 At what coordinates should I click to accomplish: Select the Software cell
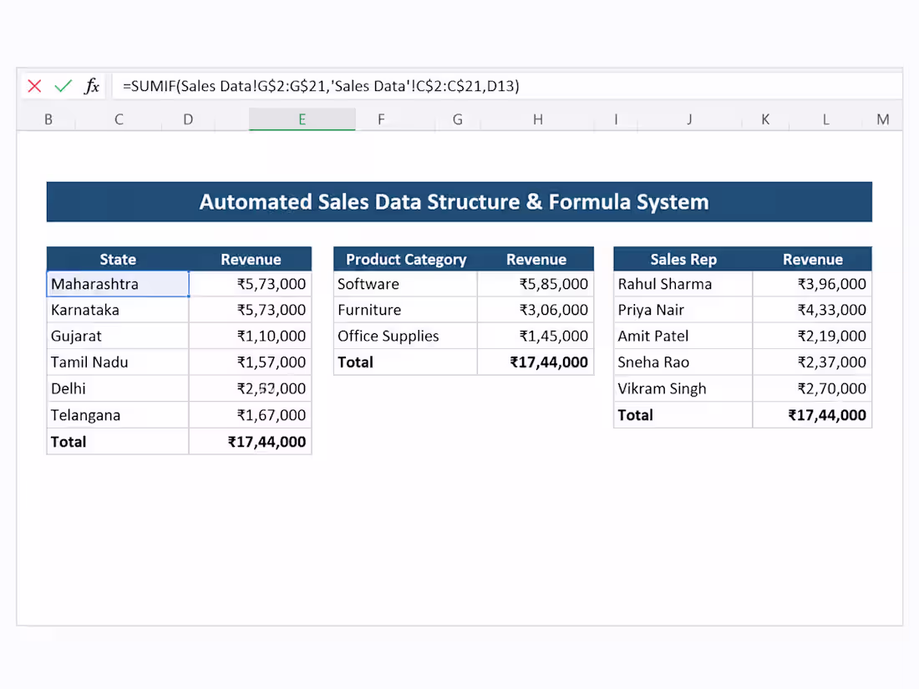[x=405, y=284]
